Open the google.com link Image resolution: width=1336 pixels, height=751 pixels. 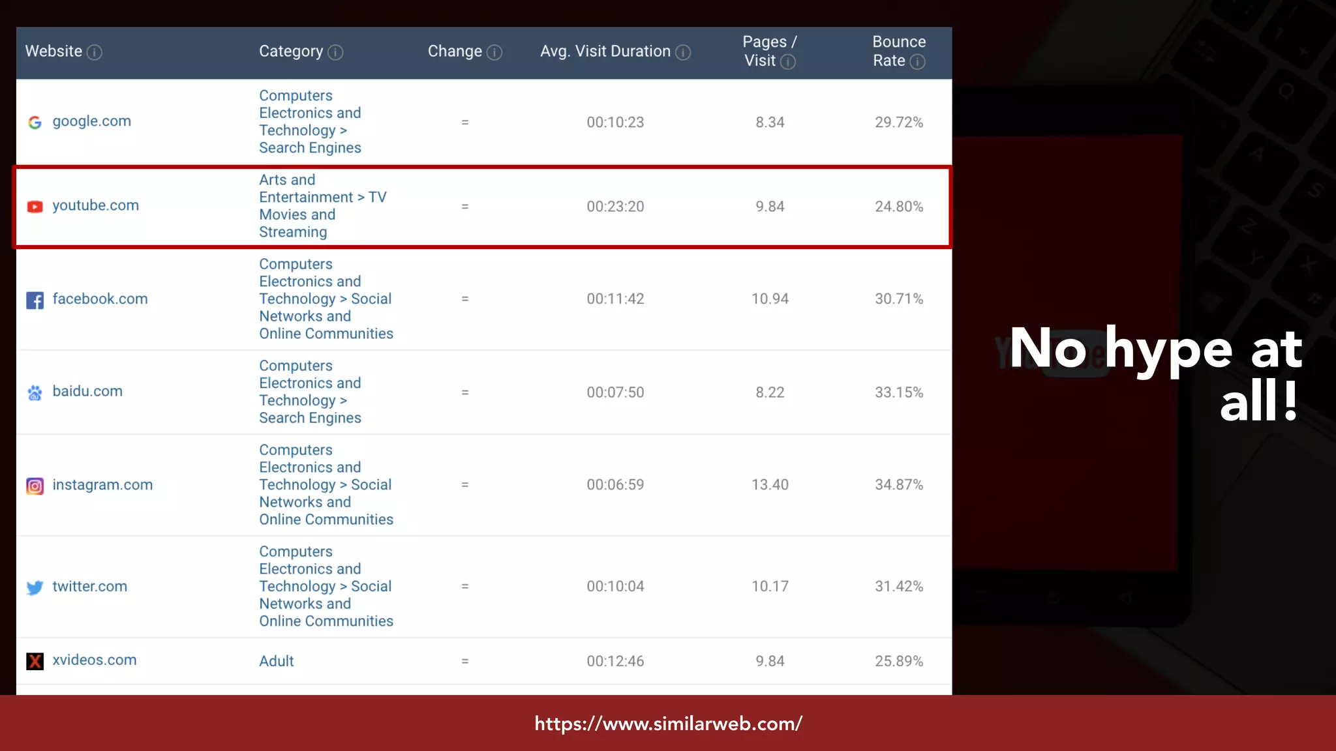coord(92,121)
